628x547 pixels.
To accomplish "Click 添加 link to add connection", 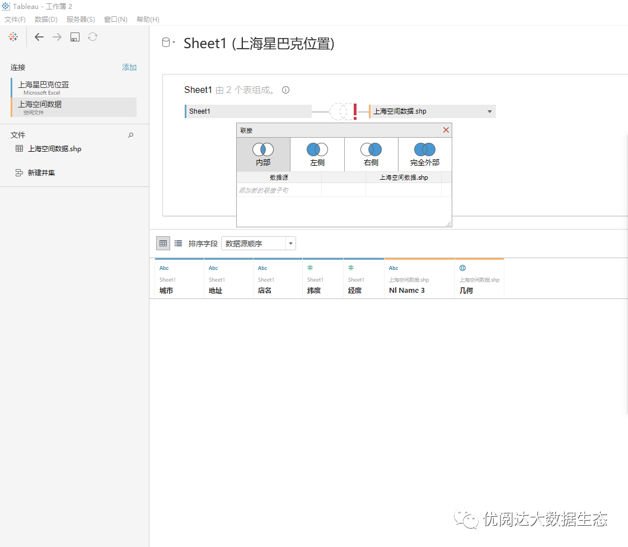I will click(129, 67).
